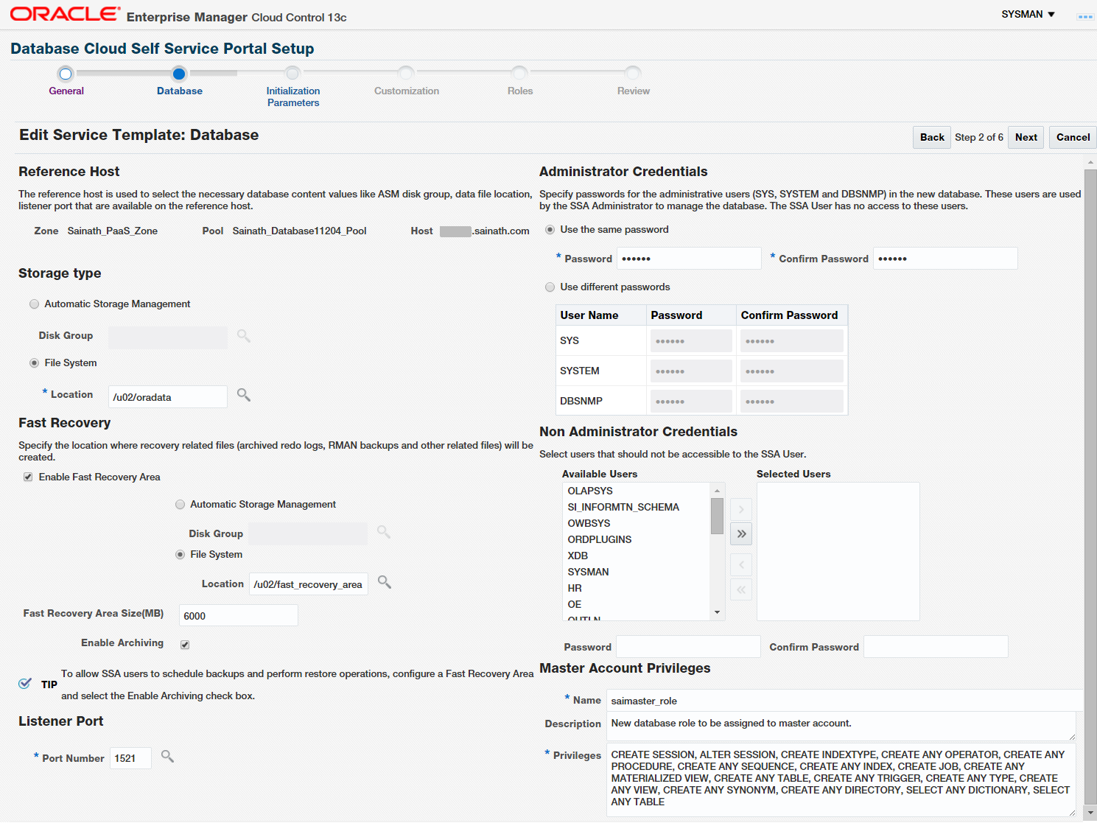Click the Location search magnifier under Storage type
The image size is (1097, 823).
pyautogui.click(x=244, y=396)
